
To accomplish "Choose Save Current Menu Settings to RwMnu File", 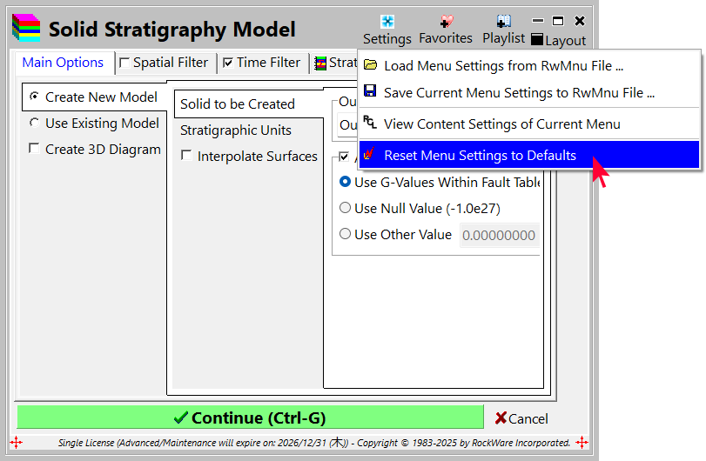I will click(x=519, y=92).
